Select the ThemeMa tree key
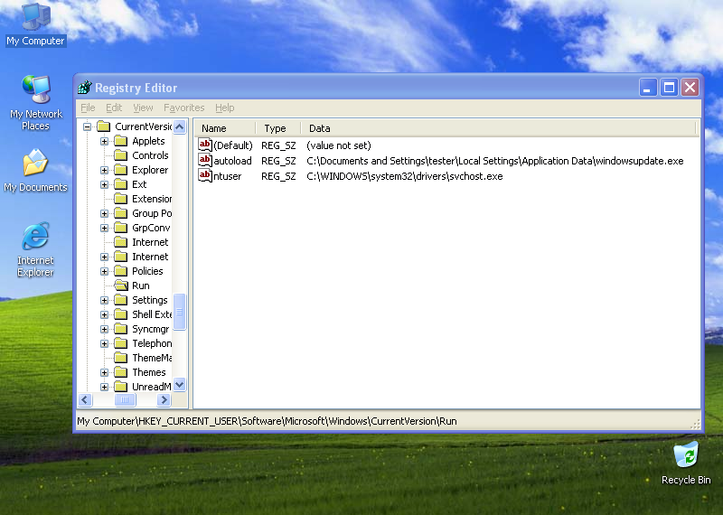The height and width of the screenshot is (515, 723). pos(152,358)
